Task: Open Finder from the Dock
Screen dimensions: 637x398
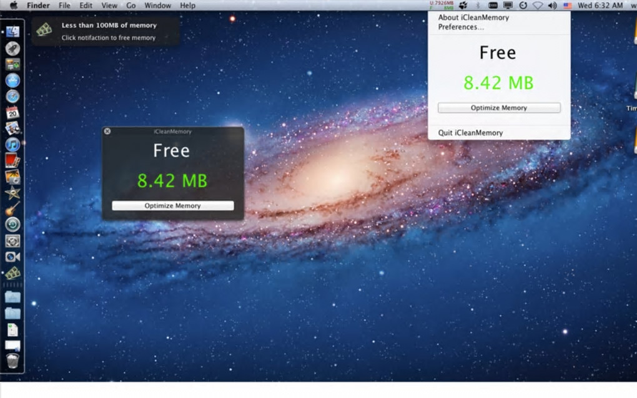Action: (x=12, y=32)
